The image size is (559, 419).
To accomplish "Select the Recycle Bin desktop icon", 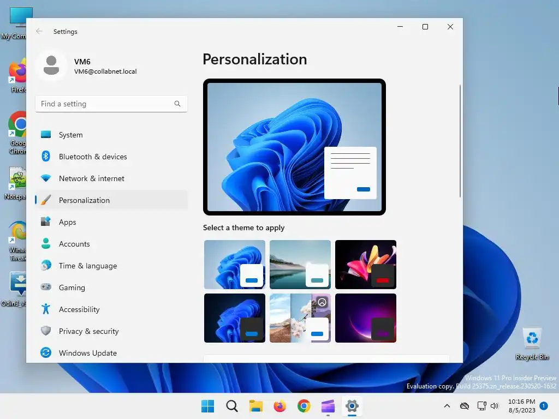I will click(532, 344).
